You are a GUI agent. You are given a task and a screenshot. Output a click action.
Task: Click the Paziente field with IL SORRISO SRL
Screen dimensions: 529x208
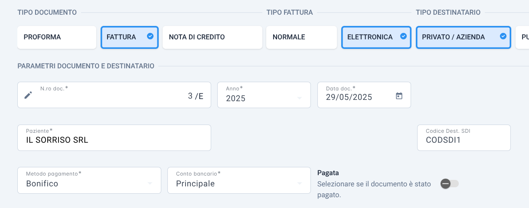click(114, 138)
